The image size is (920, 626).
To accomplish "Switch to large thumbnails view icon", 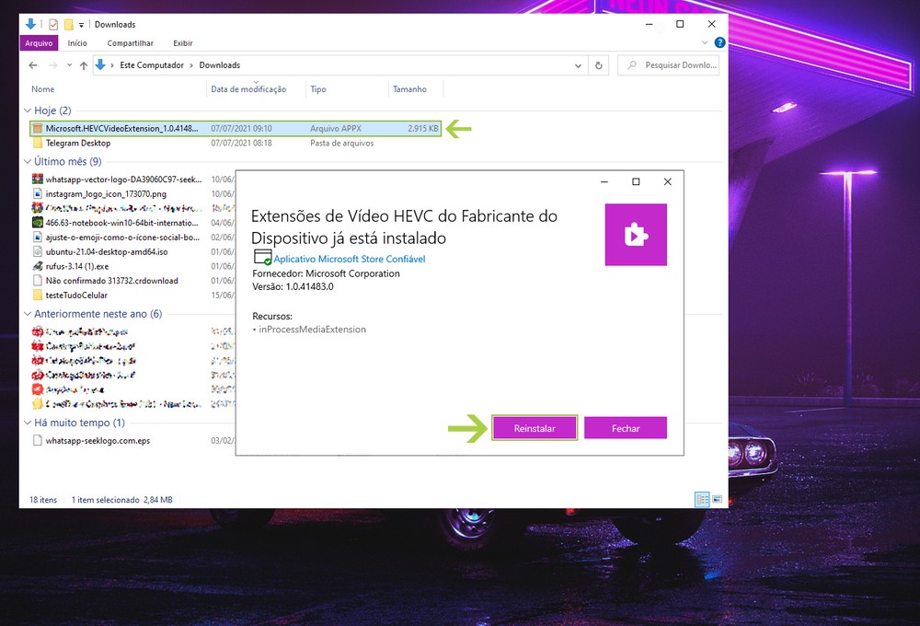I will pos(717,499).
